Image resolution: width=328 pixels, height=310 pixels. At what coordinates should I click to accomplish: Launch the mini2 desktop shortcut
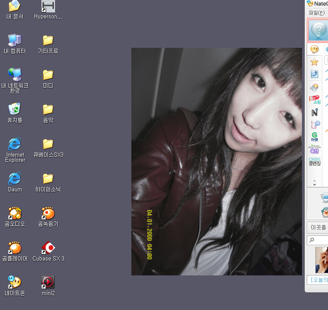tap(48, 283)
